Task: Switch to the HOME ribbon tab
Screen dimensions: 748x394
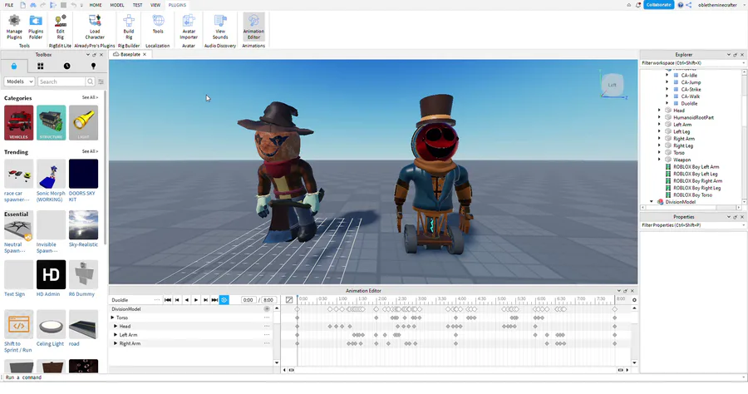Action: pos(96,5)
